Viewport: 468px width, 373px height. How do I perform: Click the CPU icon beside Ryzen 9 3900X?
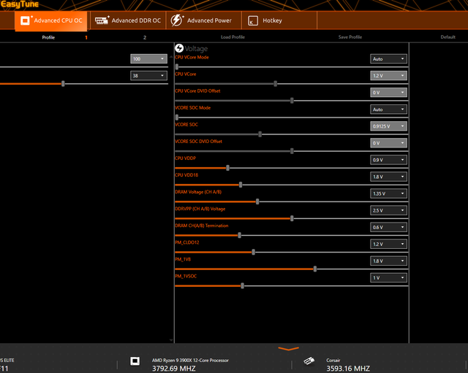click(135, 361)
